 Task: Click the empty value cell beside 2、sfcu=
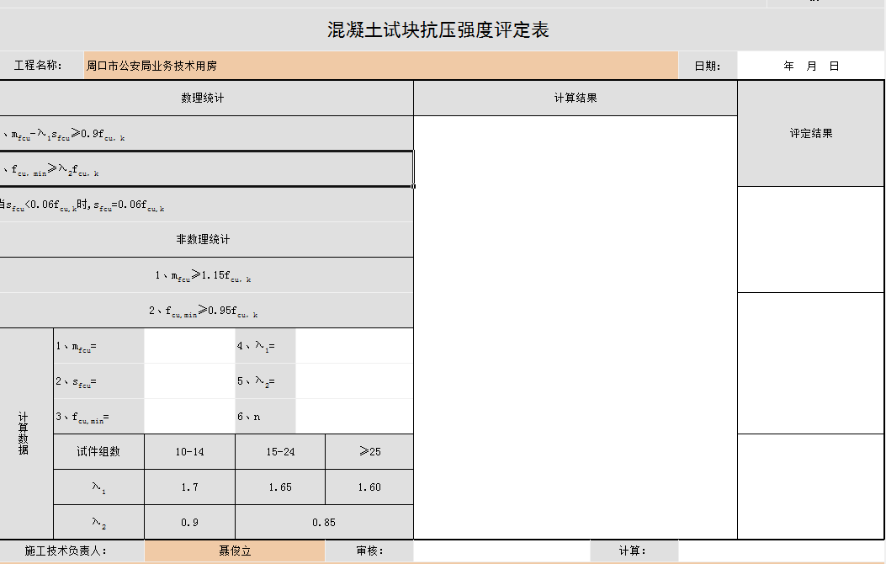(189, 381)
